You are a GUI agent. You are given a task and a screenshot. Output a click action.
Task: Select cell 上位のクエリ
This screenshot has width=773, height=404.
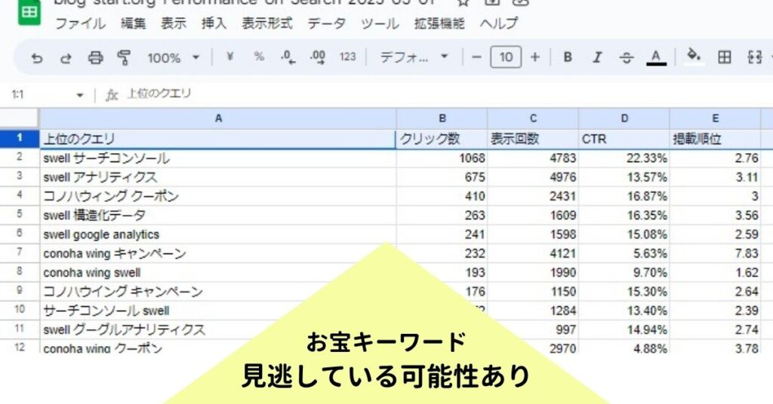click(x=218, y=139)
